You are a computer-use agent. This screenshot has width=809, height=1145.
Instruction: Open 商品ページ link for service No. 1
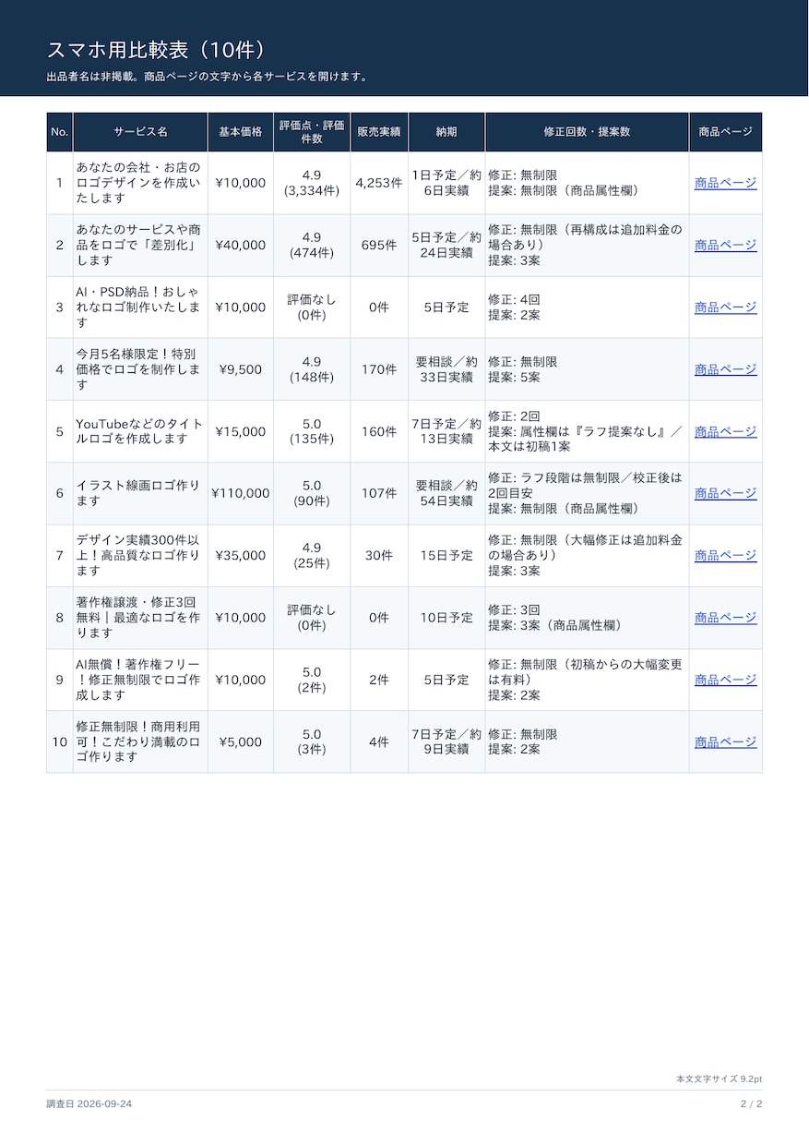[725, 183]
